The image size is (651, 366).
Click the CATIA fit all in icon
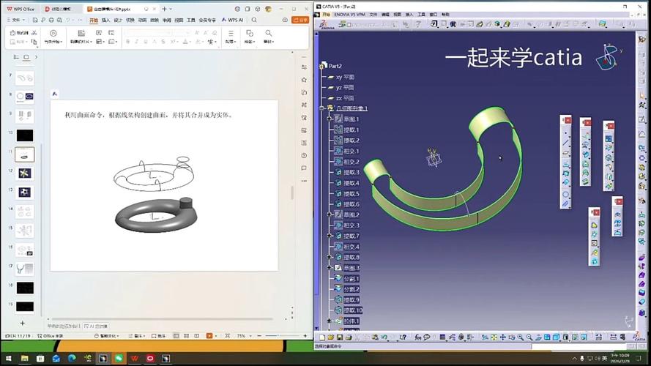point(494,337)
